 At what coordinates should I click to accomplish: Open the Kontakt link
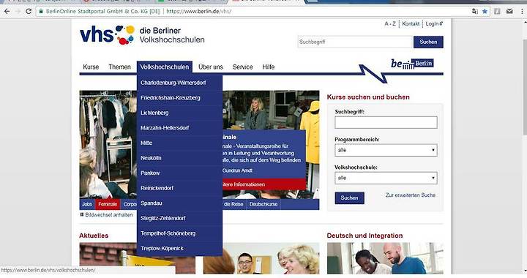point(411,24)
